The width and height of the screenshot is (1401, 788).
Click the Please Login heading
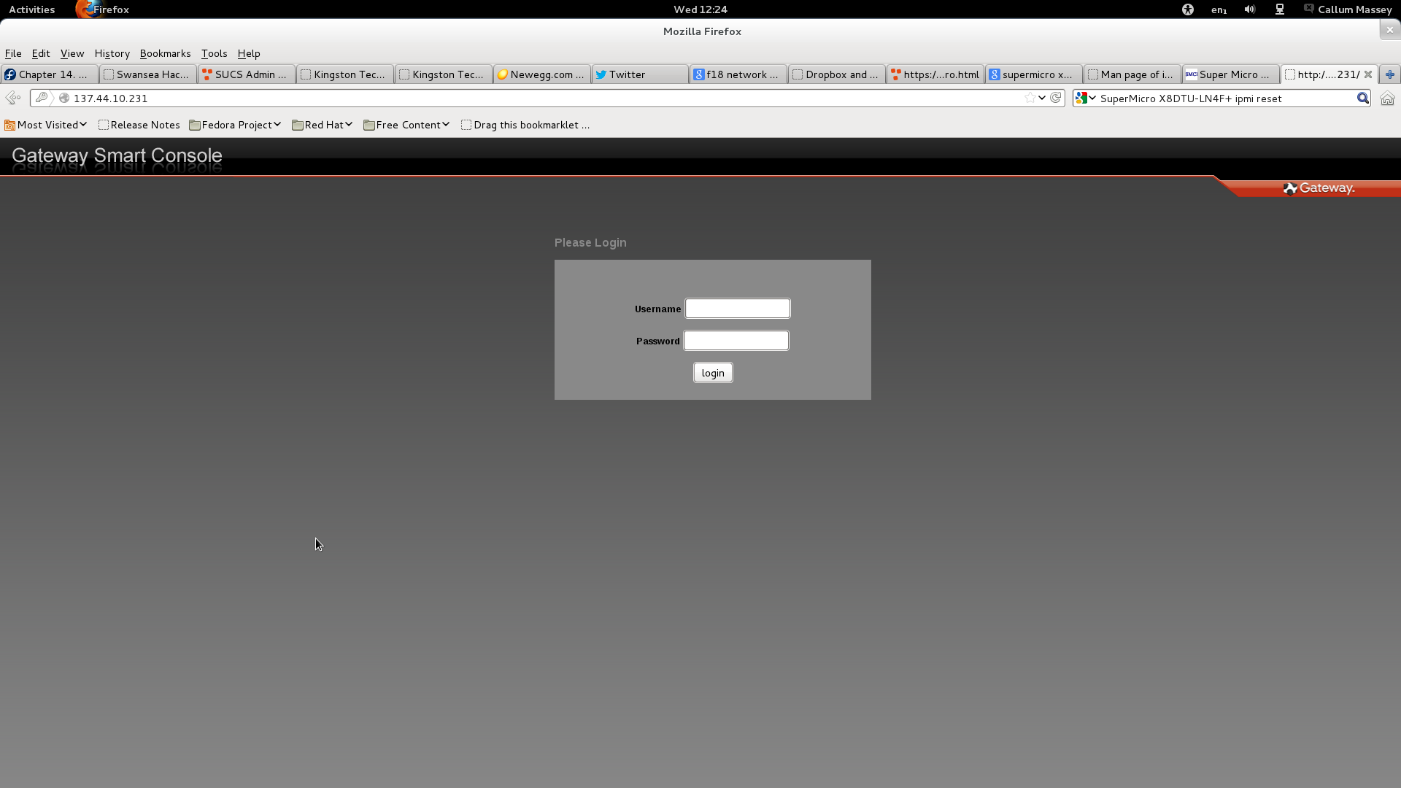coord(590,242)
